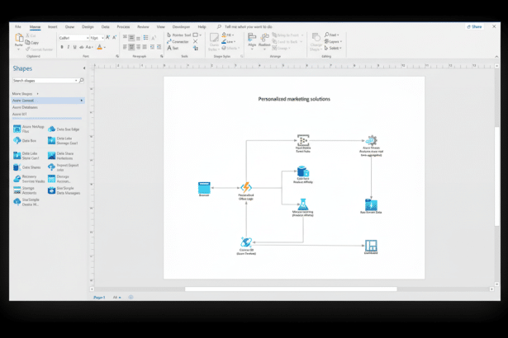508x338 pixels.
Task: Open the font size dropdown
Action: point(102,38)
